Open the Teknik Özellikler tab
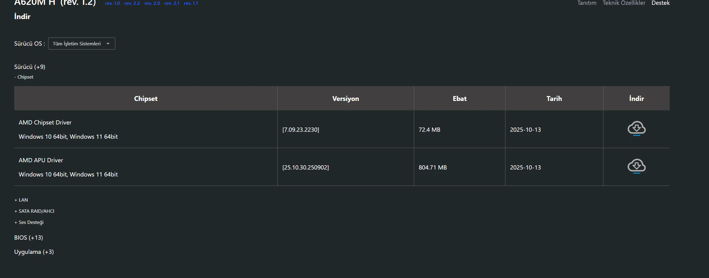 [624, 3]
